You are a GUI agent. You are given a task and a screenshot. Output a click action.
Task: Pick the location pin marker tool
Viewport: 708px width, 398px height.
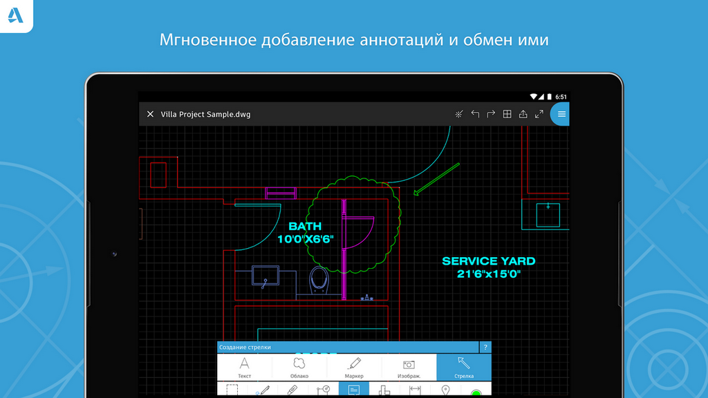pyautogui.click(x=444, y=391)
